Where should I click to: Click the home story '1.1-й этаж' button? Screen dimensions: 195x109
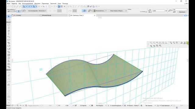144,12
